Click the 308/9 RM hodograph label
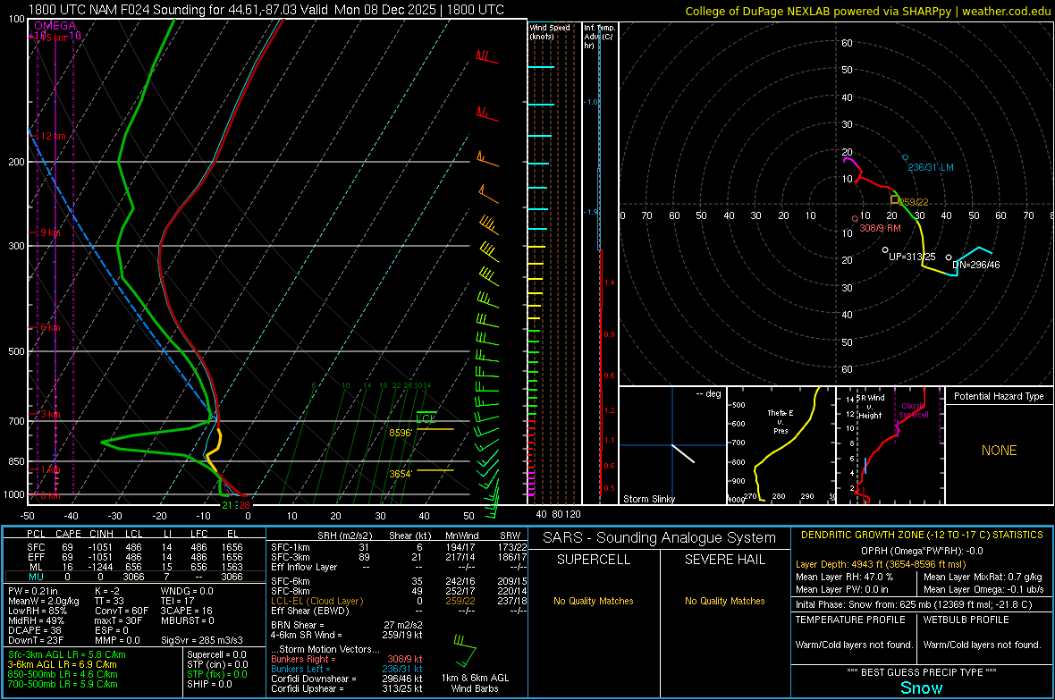 (880, 228)
